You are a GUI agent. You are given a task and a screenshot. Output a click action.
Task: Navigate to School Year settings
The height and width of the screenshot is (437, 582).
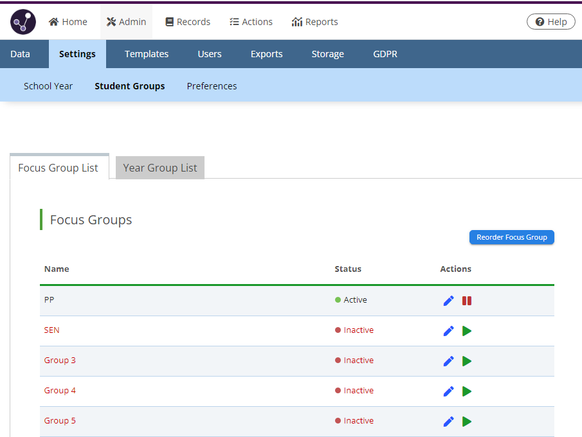coord(48,86)
